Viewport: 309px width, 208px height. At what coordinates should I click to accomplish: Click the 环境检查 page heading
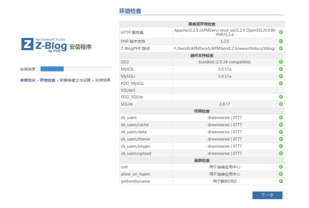(130, 11)
